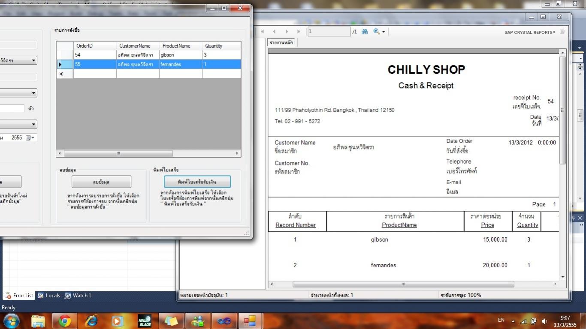This screenshot has width=586, height=329.
Task: Click report vertical scrollbar thumb
Action: point(562,110)
